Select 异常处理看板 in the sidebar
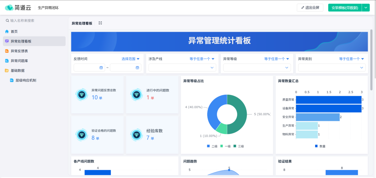 pos(34,41)
